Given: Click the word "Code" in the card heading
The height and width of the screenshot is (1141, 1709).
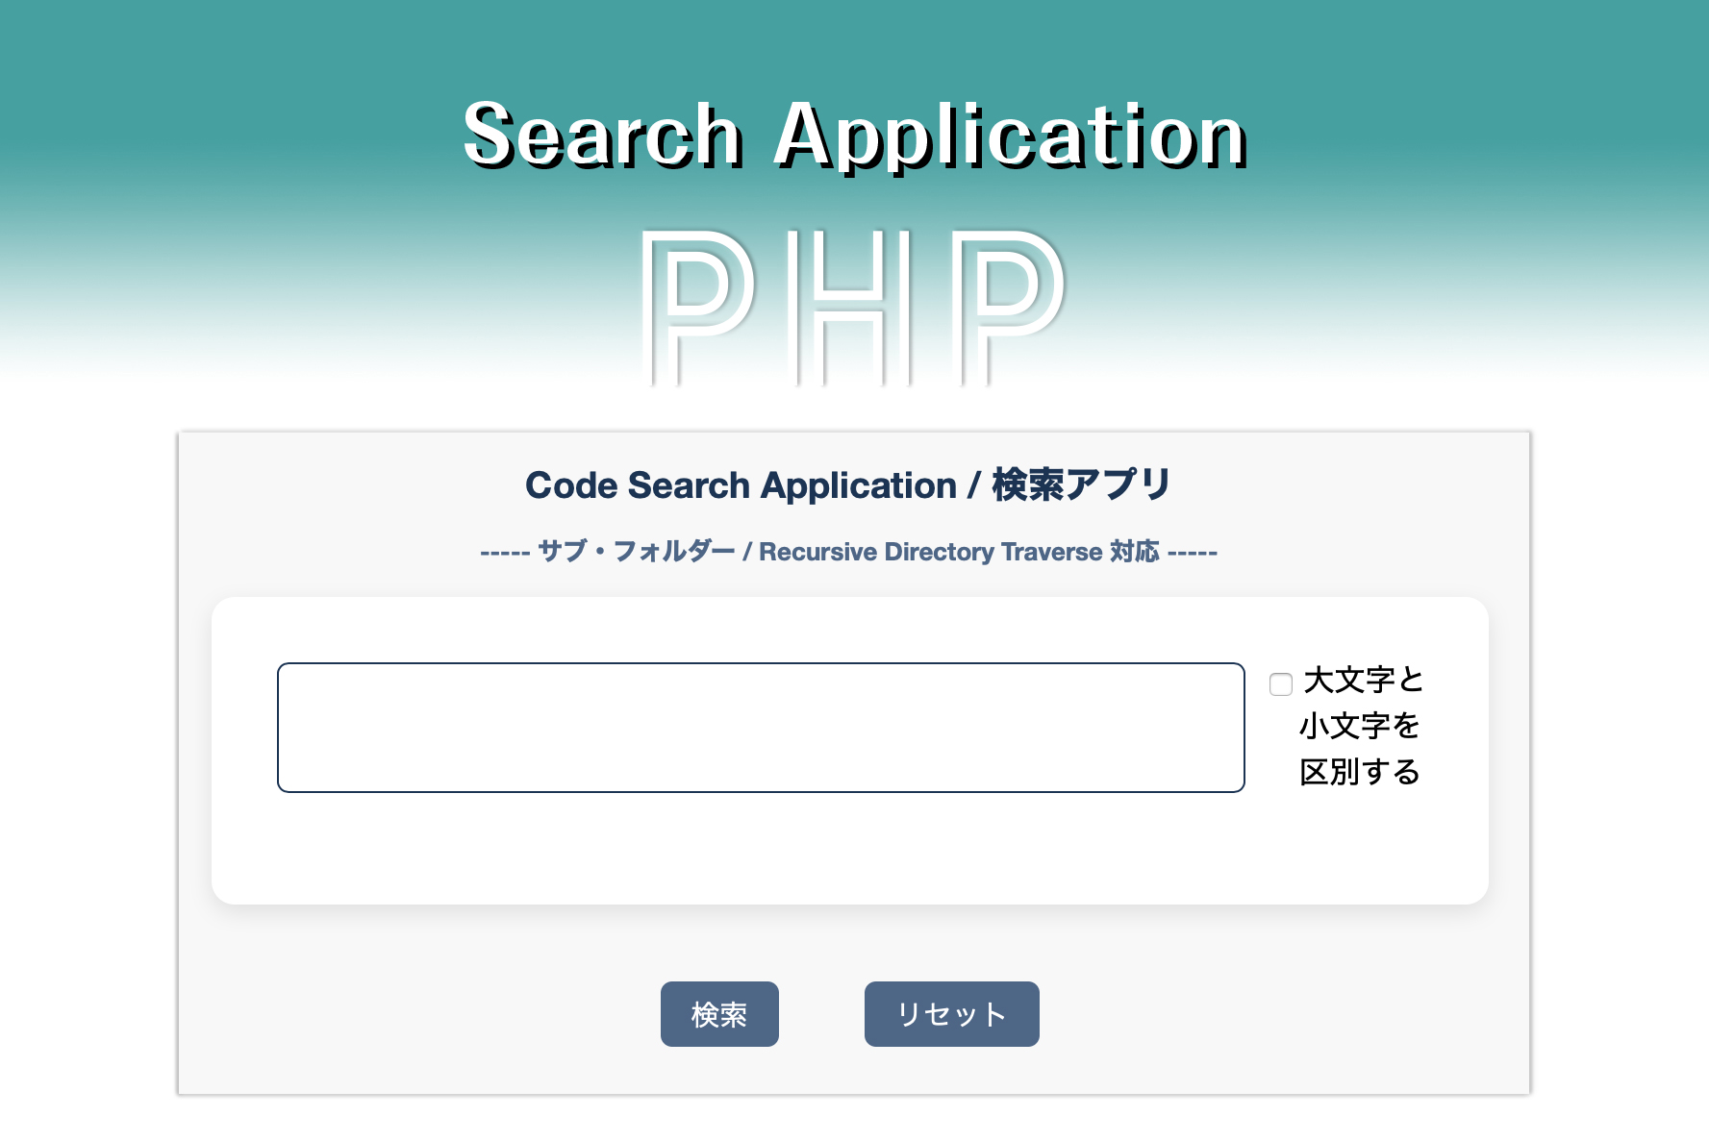Looking at the screenshot, I should (569, 485).
